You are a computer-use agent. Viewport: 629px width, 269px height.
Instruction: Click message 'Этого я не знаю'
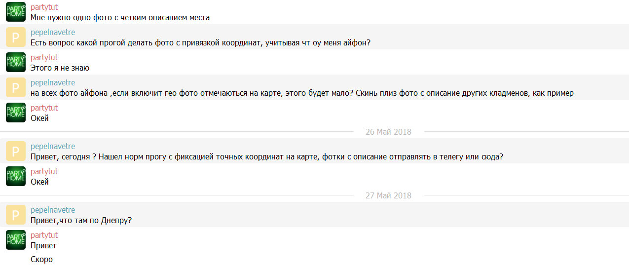(x=60, y=68)
